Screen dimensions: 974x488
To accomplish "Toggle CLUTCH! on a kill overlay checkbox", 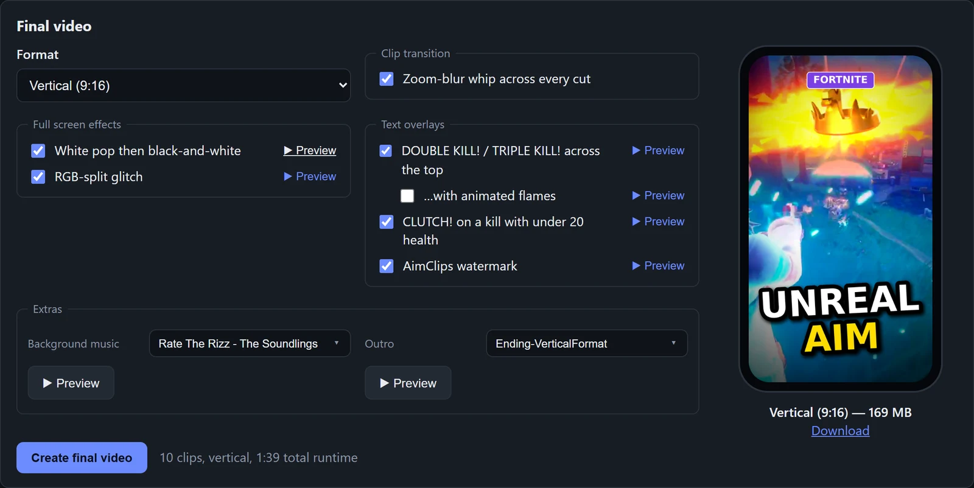I will coord(387,222).
